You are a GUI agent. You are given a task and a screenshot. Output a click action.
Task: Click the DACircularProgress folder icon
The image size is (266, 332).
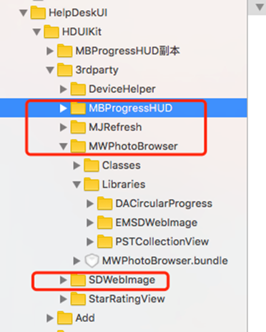(105, 203)
